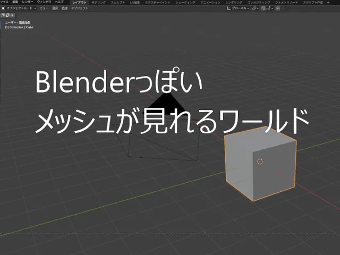This screenshot has width=340, height=255.
Task: Toggle the snapping magnet icon
Action: tap(263, 8)
